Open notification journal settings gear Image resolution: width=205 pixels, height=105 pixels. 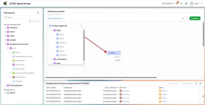(x=200, y=83)
